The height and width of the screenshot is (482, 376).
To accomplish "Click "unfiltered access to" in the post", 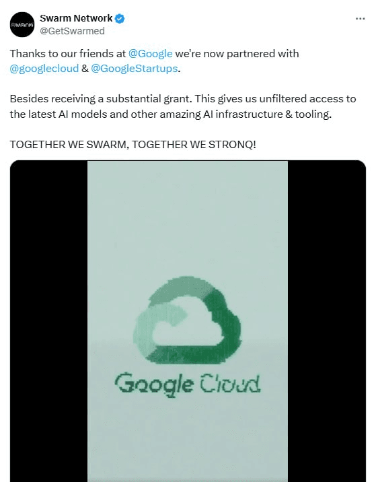I will (x=307, y=99).
